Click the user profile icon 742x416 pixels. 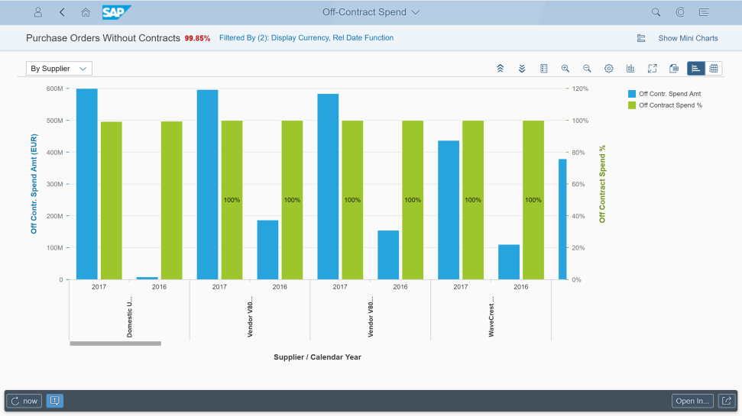[38, 12]
